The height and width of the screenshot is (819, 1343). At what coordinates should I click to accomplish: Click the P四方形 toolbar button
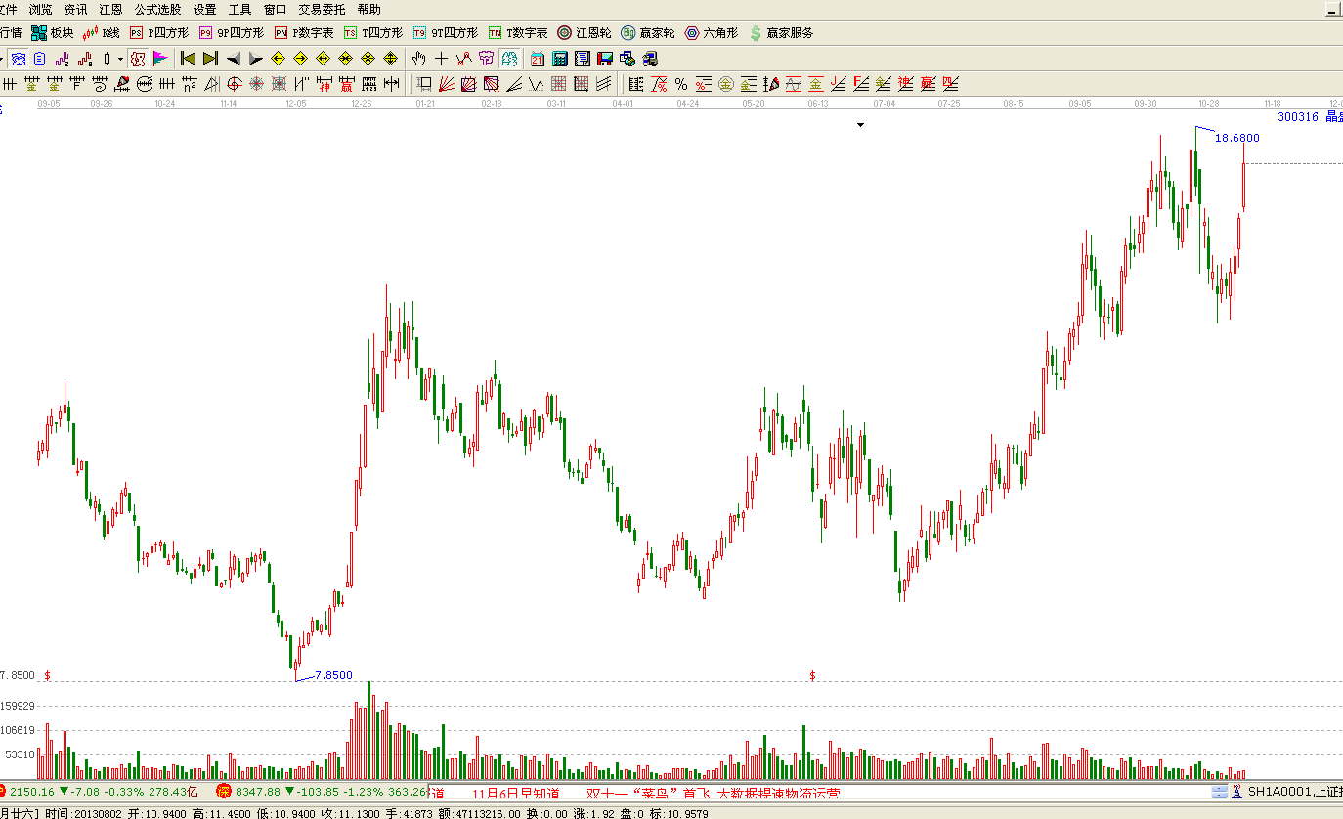[x=159, y=33]
